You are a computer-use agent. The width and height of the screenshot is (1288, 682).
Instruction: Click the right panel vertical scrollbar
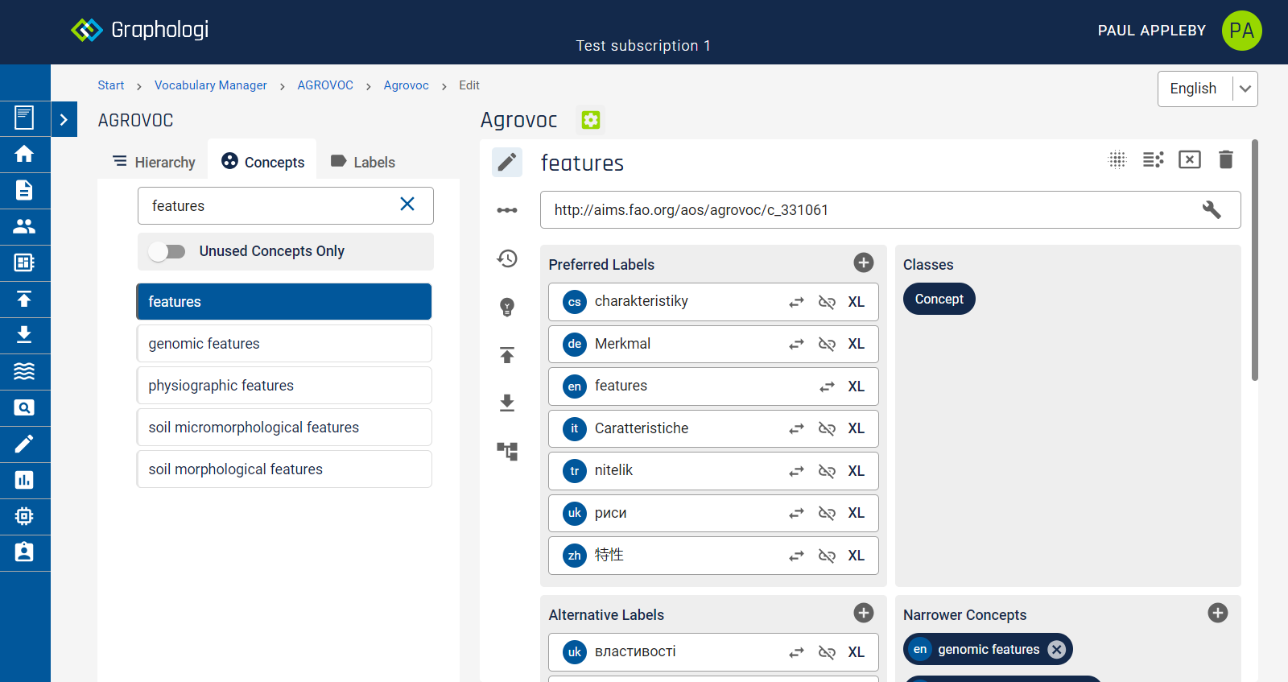[x=1255, y=260]
